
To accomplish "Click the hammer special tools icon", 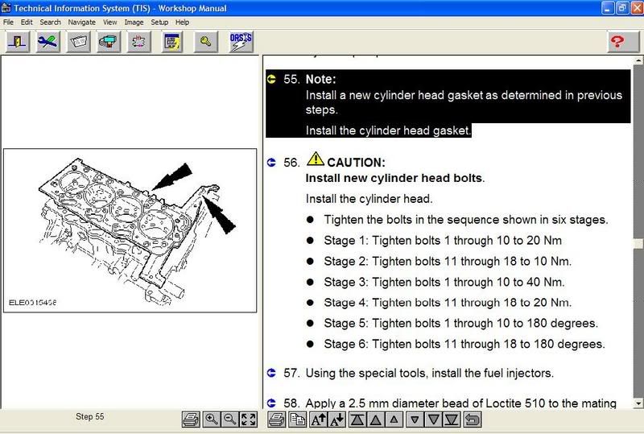I will 109,42.
